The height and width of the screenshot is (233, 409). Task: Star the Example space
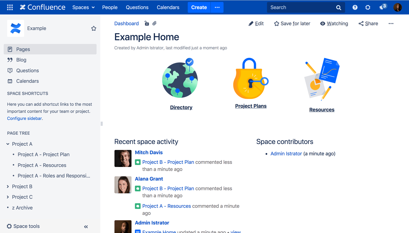[93, 28]
